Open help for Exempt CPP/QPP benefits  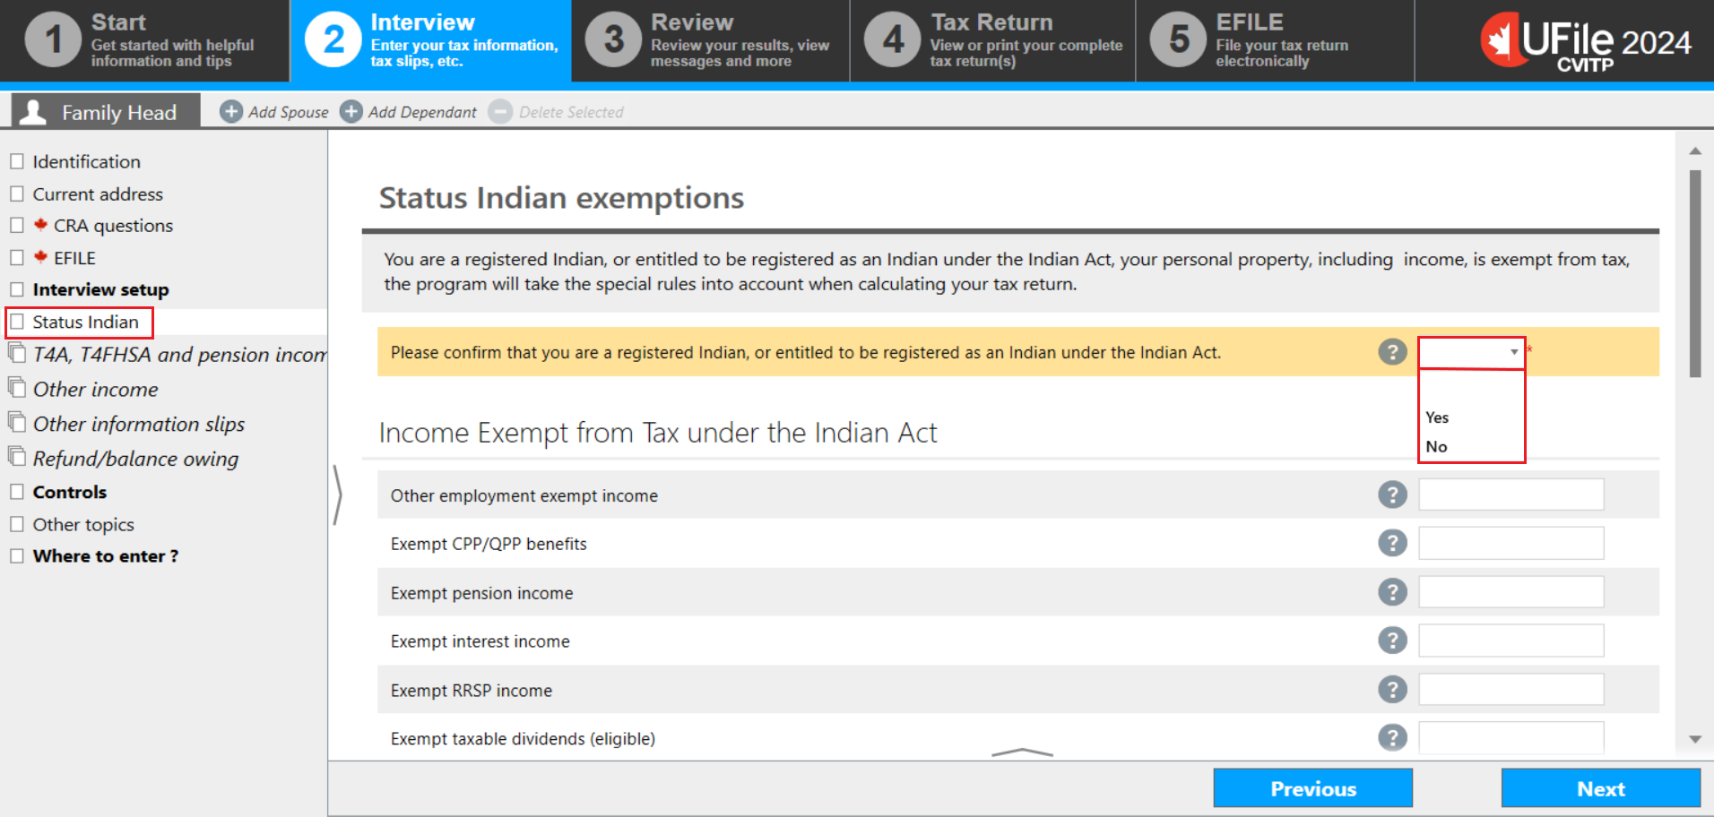point(1392,543)
